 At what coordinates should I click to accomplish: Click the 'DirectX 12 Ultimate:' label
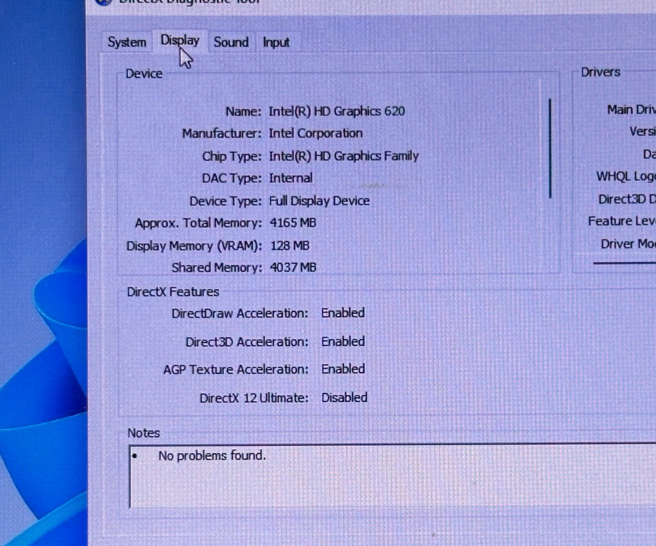[254, 398]
